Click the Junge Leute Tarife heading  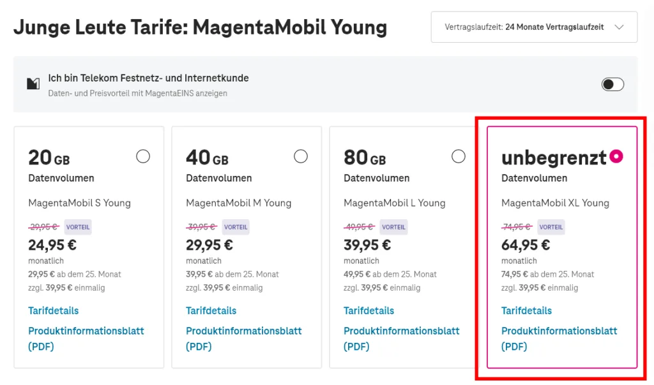(x=202, y=27)
